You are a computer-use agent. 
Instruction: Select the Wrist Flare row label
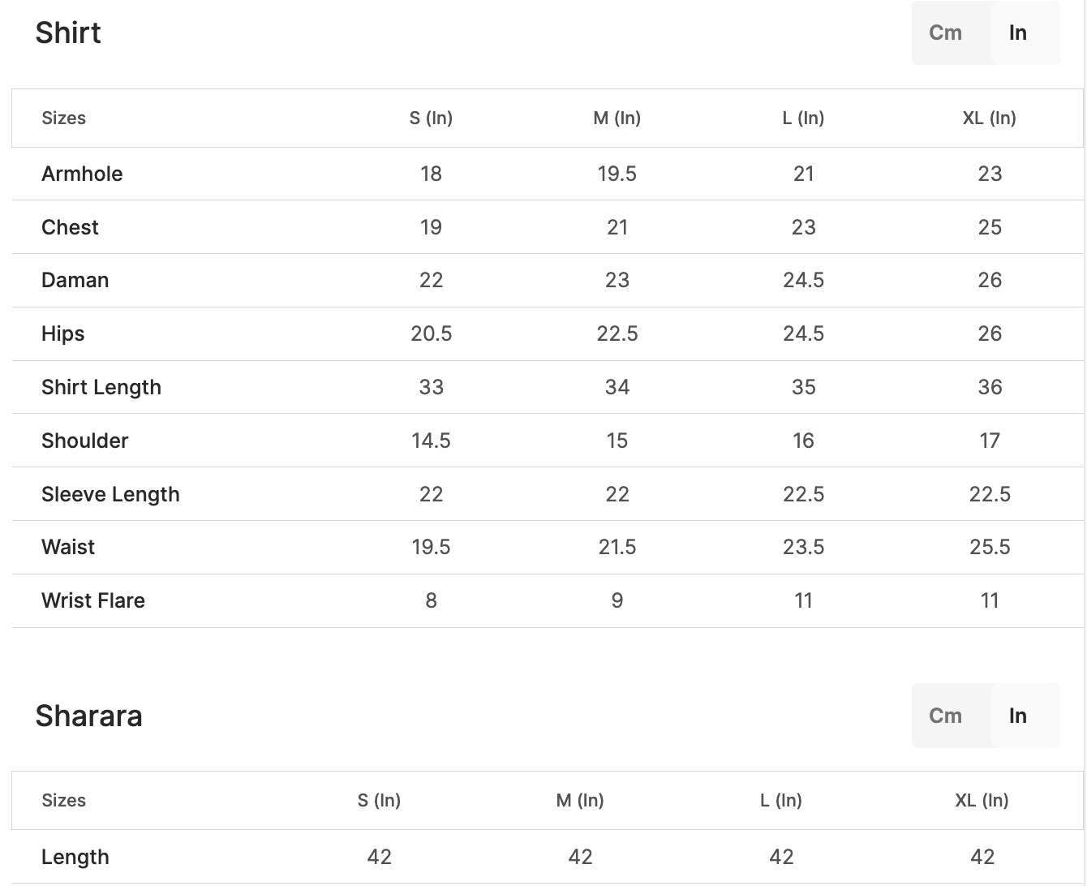click(93, 600)
